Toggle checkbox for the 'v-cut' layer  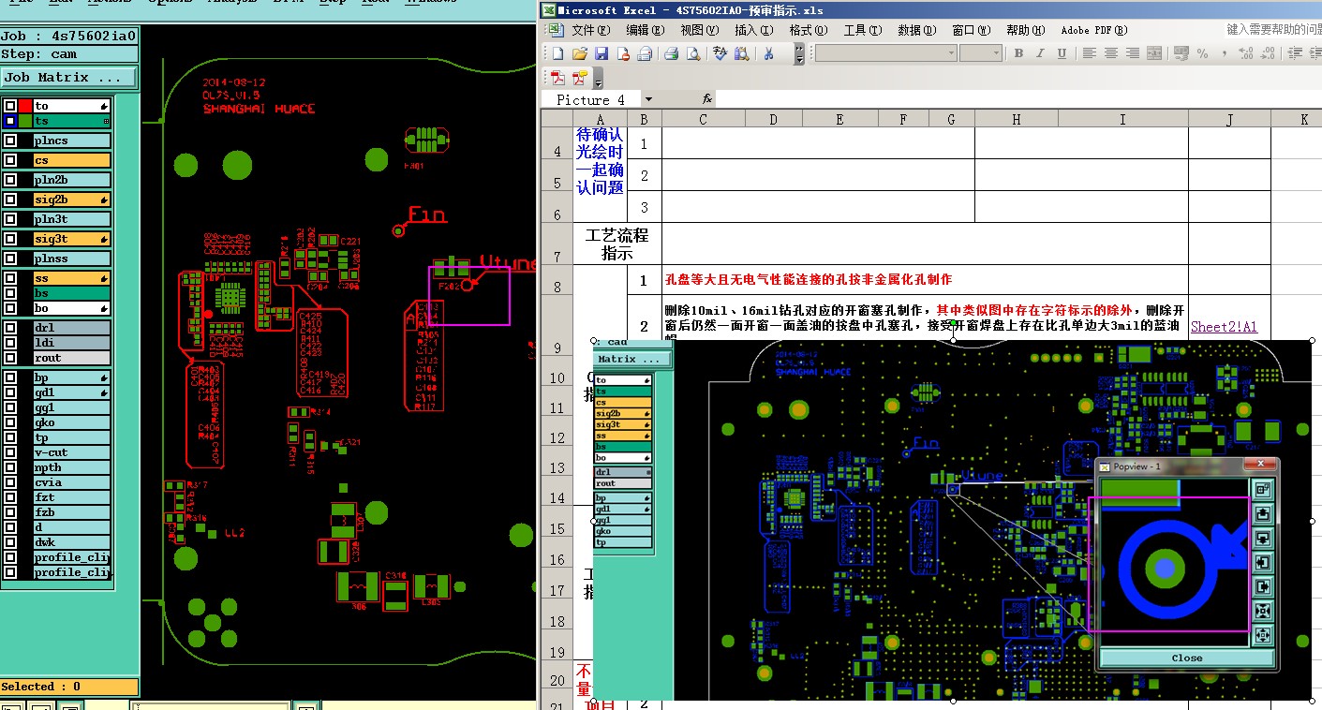(9, 452)
